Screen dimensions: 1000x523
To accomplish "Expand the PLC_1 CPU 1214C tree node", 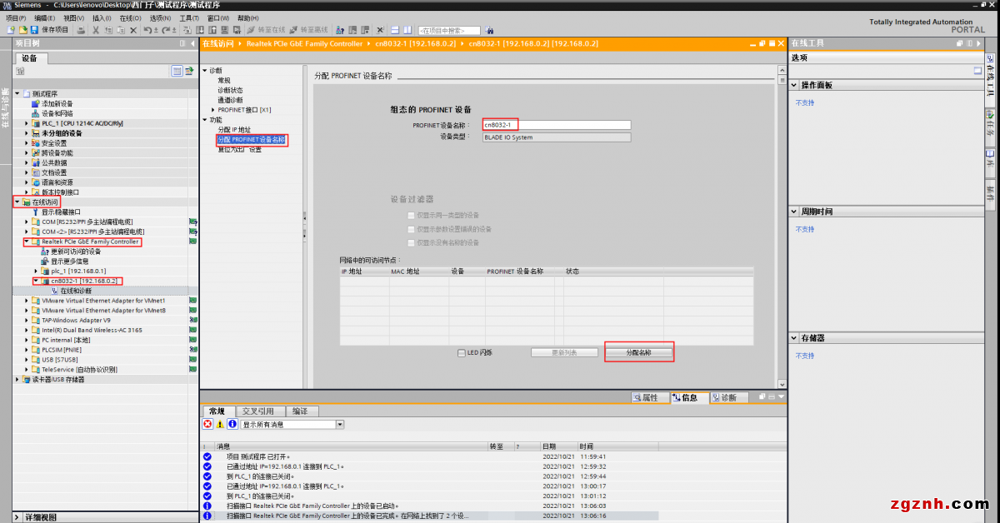I will tap(26, 123).
